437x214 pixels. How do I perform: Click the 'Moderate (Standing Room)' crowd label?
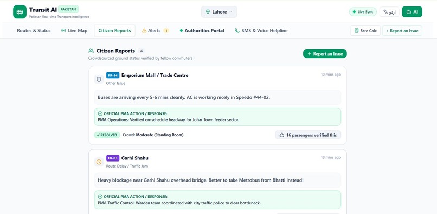point(160,135)
